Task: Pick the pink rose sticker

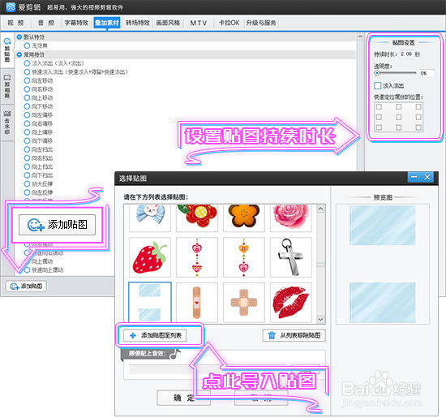Action: [x=290, y=218]
